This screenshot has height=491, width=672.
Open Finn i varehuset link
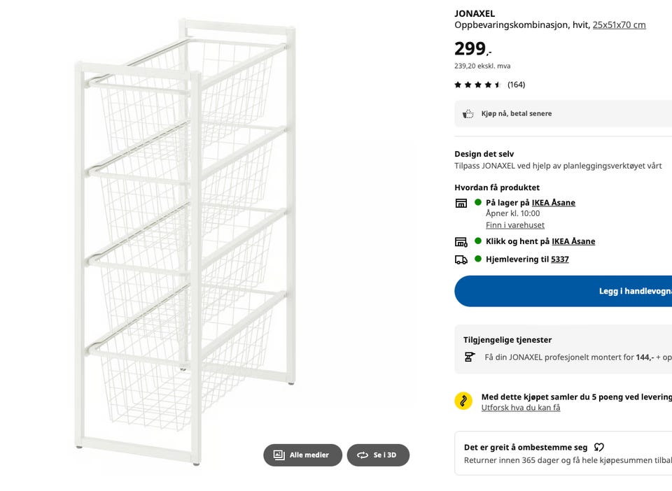pos(514,225)
